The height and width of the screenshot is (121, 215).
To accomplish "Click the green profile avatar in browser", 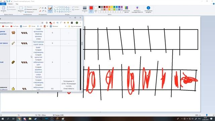I will coord(77,23).
